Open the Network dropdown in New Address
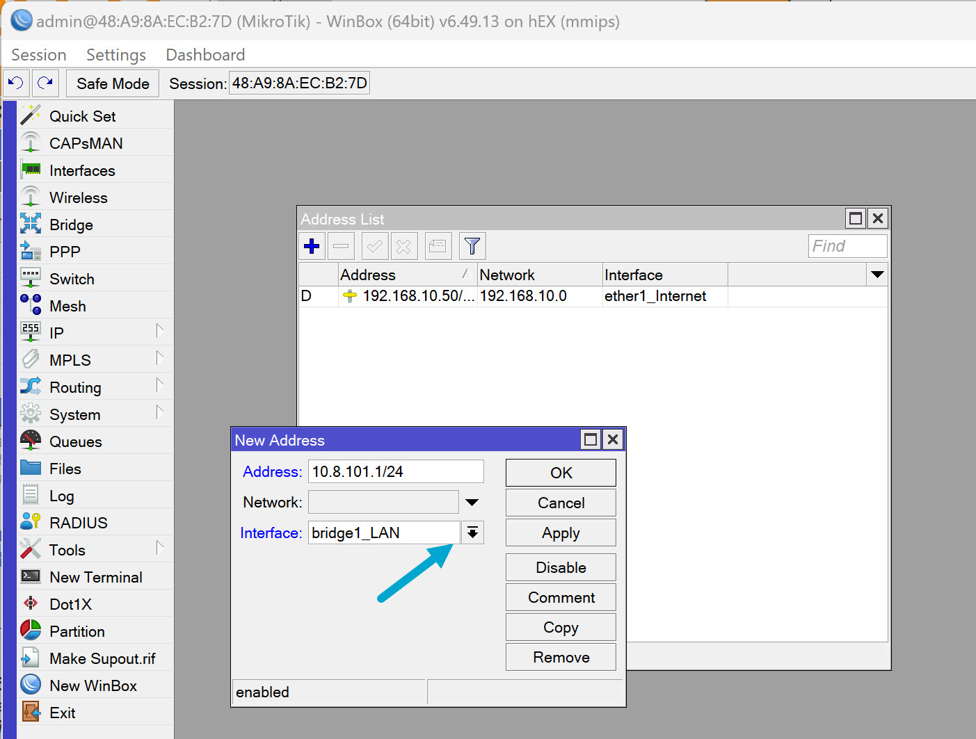The height and width of the screenshot is (739, 976). coord(472,501)
